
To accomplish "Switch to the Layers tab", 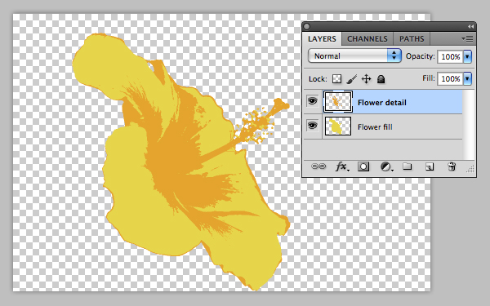I will click(322, 38).
